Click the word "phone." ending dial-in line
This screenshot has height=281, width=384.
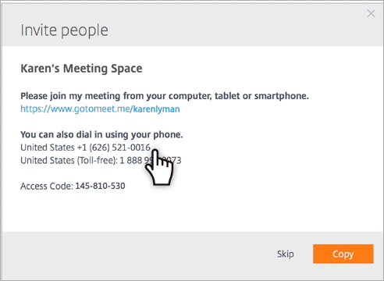[168, 135]
